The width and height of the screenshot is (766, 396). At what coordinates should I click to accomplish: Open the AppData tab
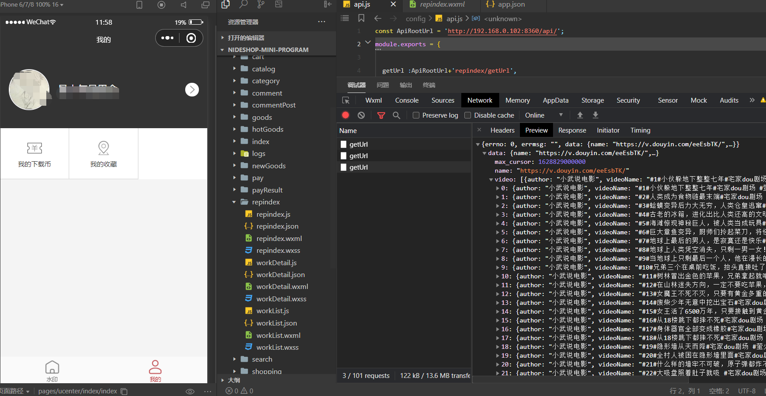click(555, 100)
